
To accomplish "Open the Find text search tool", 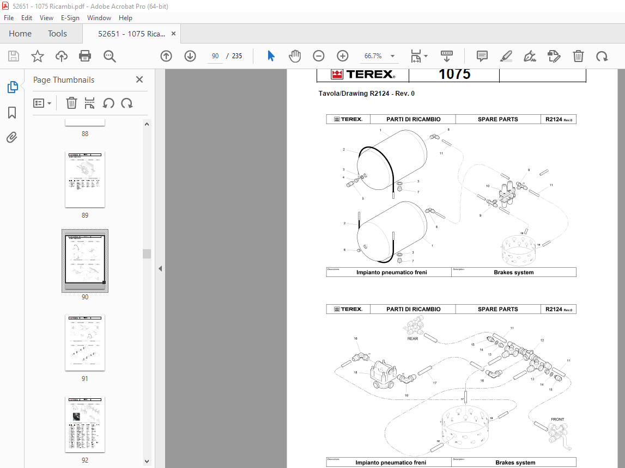I will 110,56.
